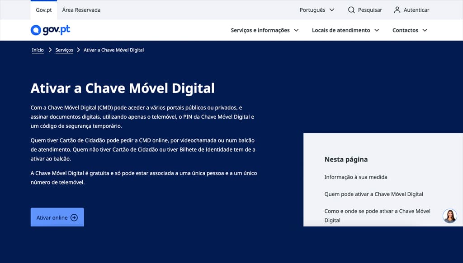
Task: Follow the Quem pode ativar a Chave Móvel Digital link
Action: pos(373,194)
